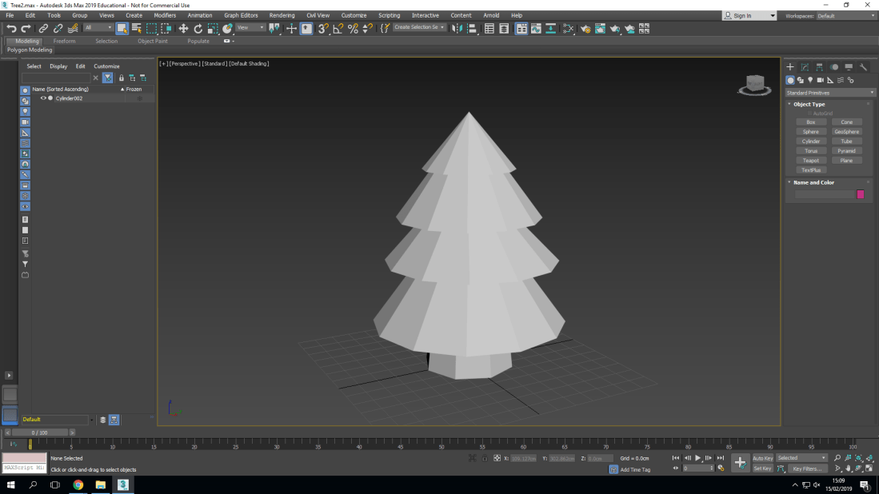Click the Undo arrow in main toolbar
The image size is (879, 494).
tap(11, 29)
